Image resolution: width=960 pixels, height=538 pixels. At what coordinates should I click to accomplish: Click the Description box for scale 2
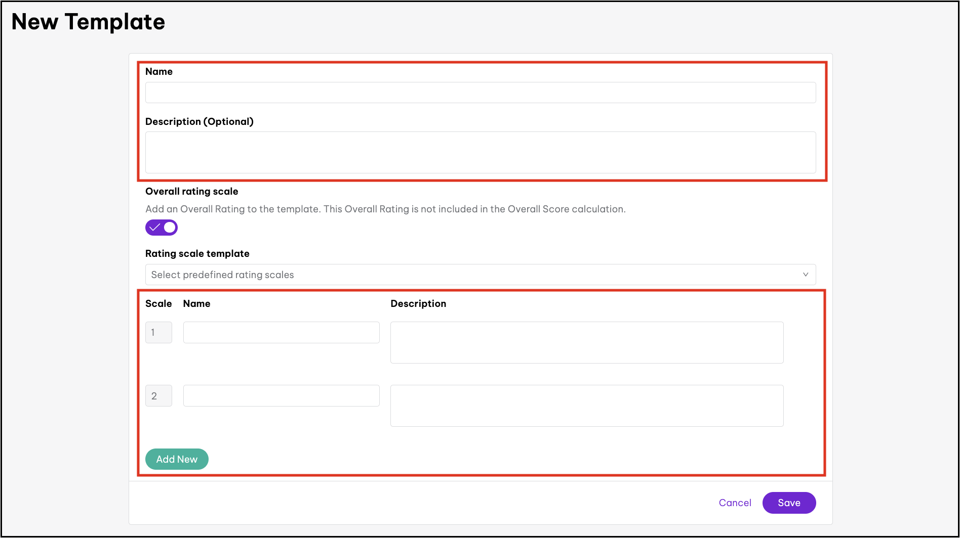coord(586,406)
